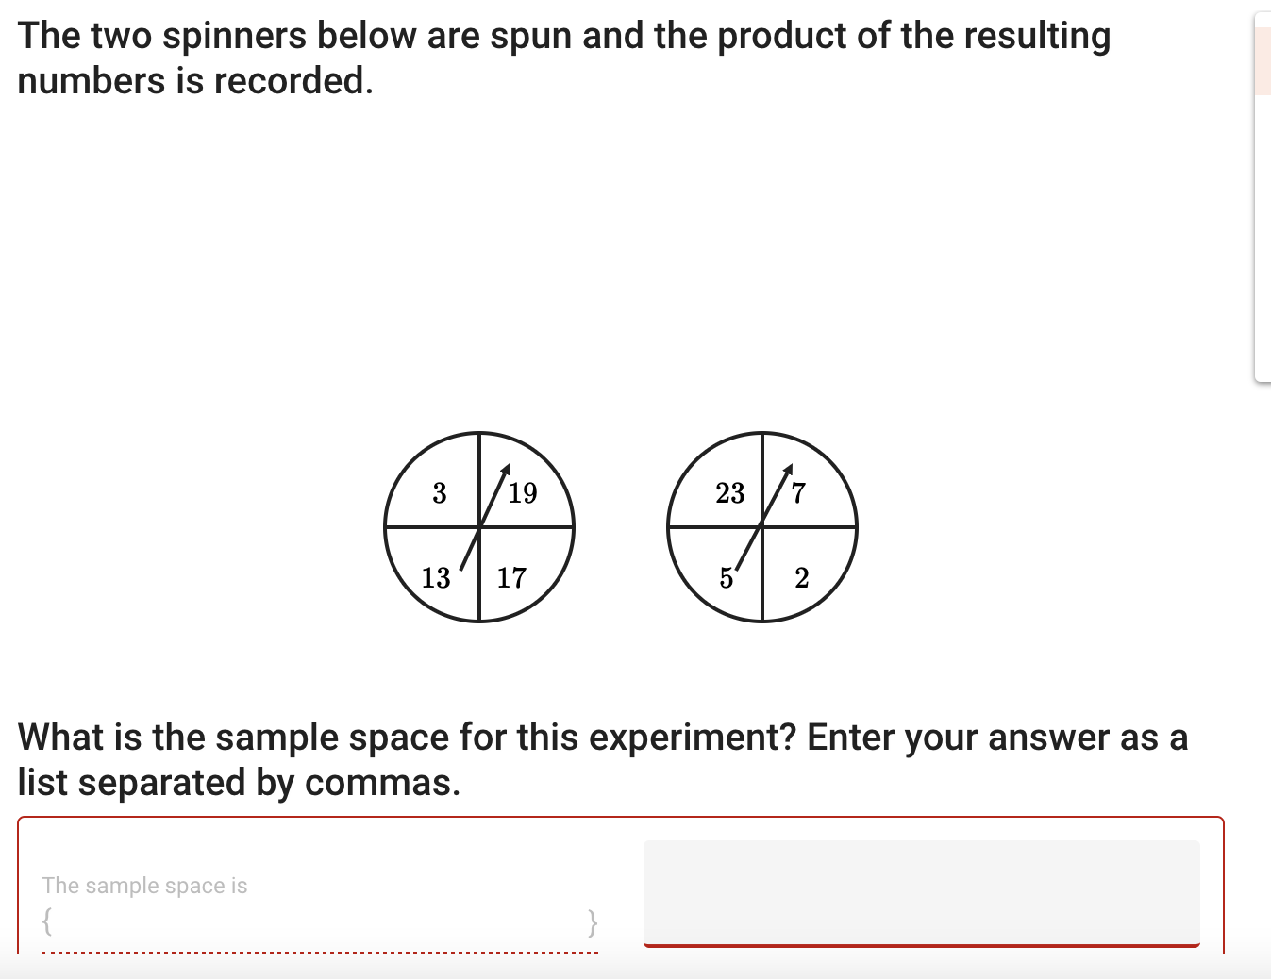This screenshot has width=1271, height=979.
Task: Select the number 23 on the right spinner
Action: pyautogui.click(x=728, y=492)
